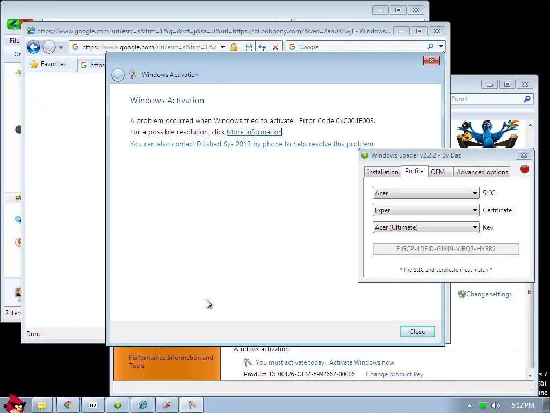The image size is (550, 413).
Task: Open the Certificate dropdown showing Exper
Action: [x=426, y=210]
